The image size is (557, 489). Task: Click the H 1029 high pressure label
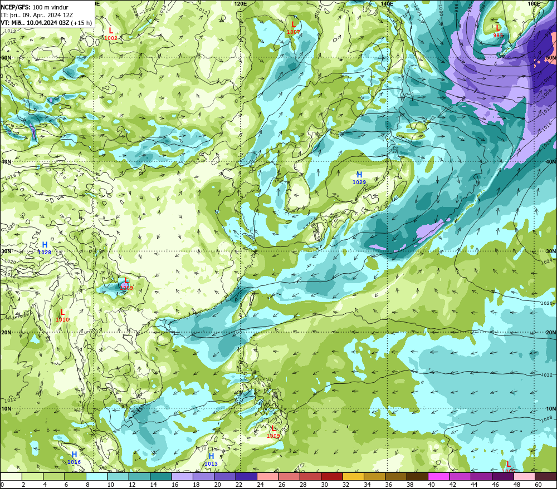[359, 178]
